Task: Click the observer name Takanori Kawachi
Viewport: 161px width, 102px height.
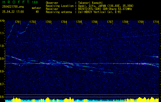Action: coord(90,3)
